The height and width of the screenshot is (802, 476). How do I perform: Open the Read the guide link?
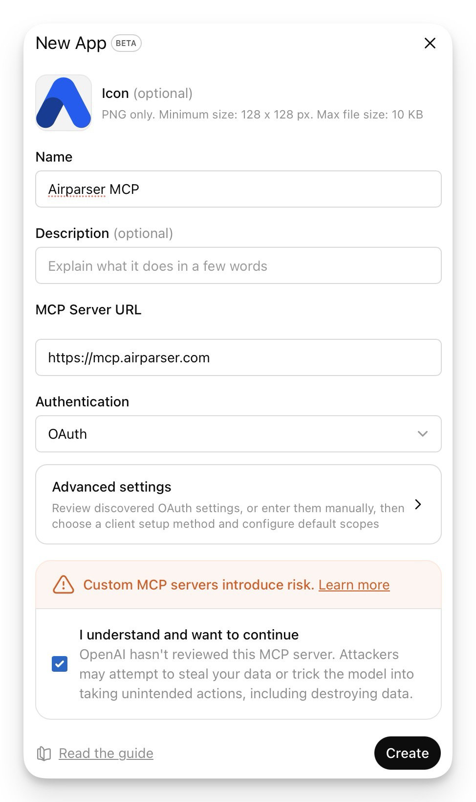(106, 753)
